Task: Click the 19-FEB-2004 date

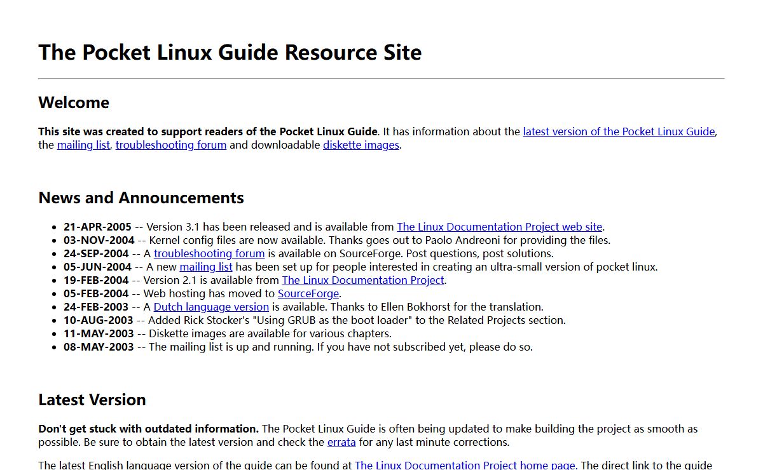Action: (96, 280)
